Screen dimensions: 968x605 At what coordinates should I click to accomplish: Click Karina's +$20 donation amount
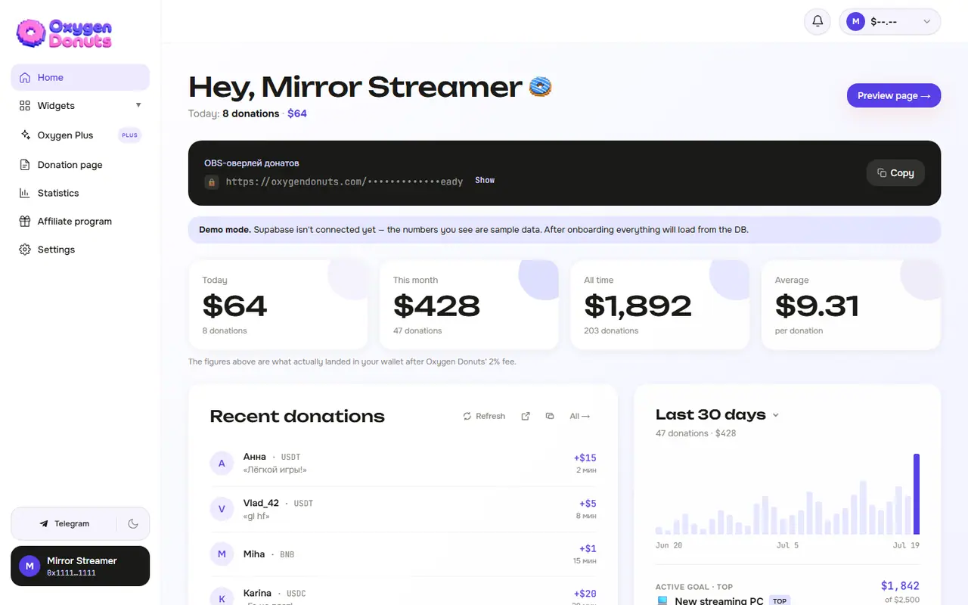click(585, 594)
